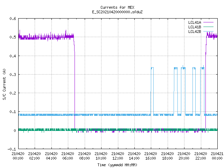This screenshot has width=224, height=168.
Task: Click the LCL42B legend label
Action: pyautogui.click(x=195, y=31)
